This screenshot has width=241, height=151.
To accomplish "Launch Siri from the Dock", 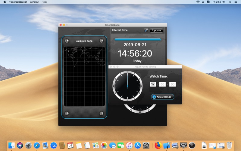I will pos(20,145).
